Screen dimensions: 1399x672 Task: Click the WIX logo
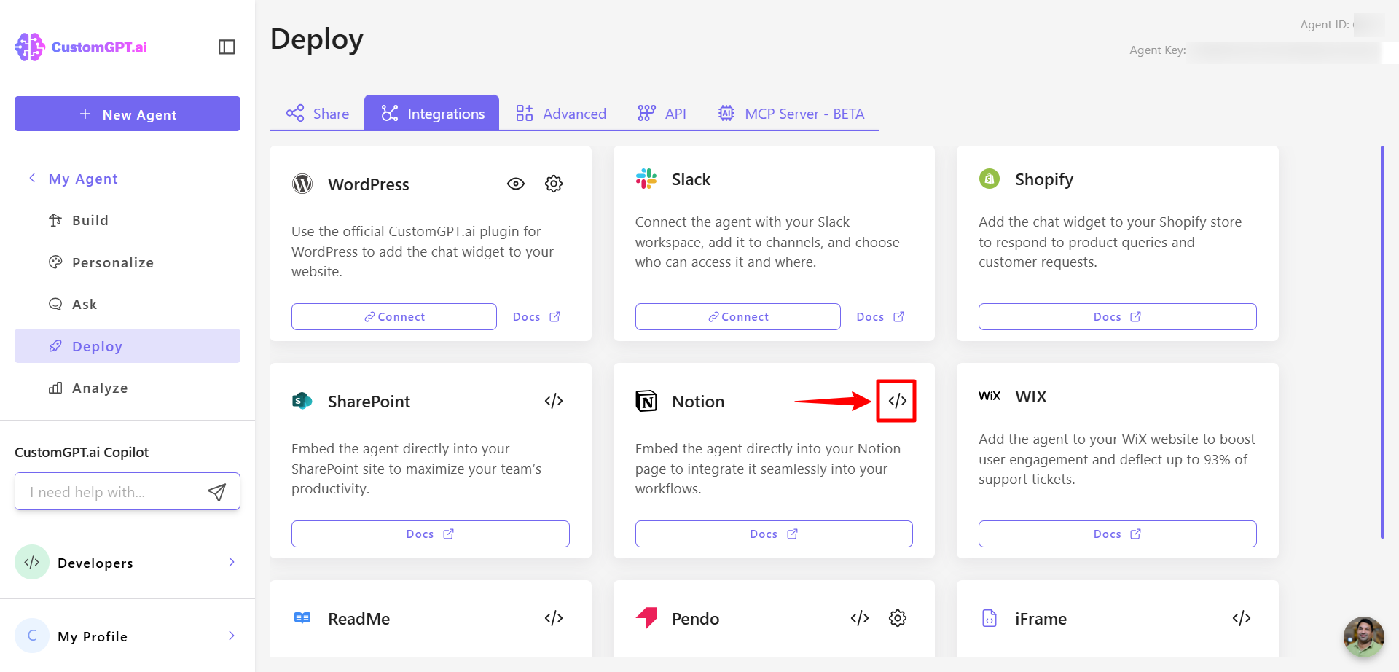point(990,396)
